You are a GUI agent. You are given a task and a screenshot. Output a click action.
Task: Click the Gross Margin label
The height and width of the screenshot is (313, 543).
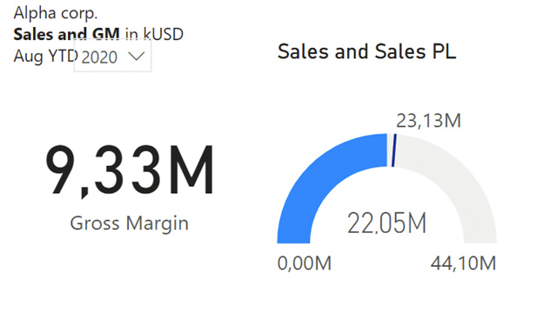tap(129, 223)
